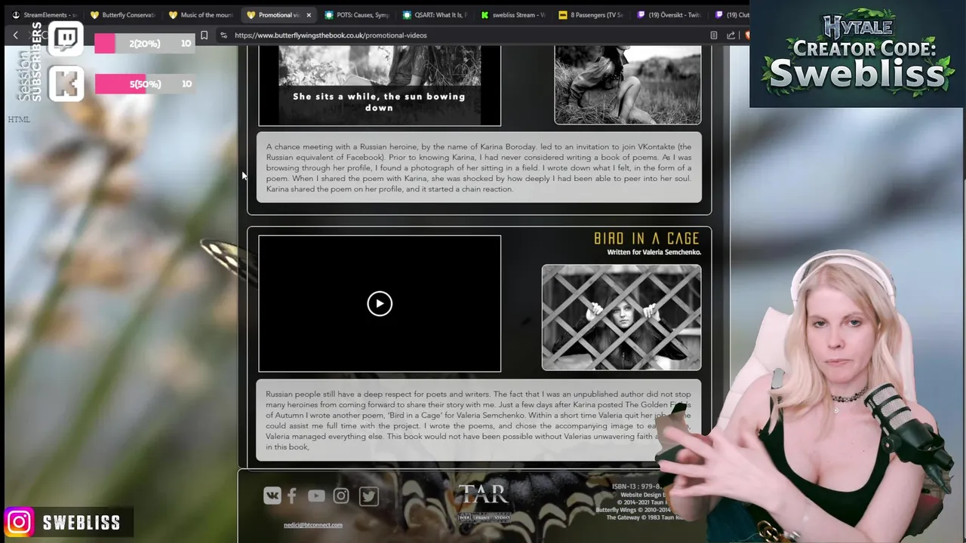Click 'Written for Valeria Semchenko.' text
Image resolution: width=966 pixels, height=543 pixels.
pyautogui.click(x=654, y=252)
